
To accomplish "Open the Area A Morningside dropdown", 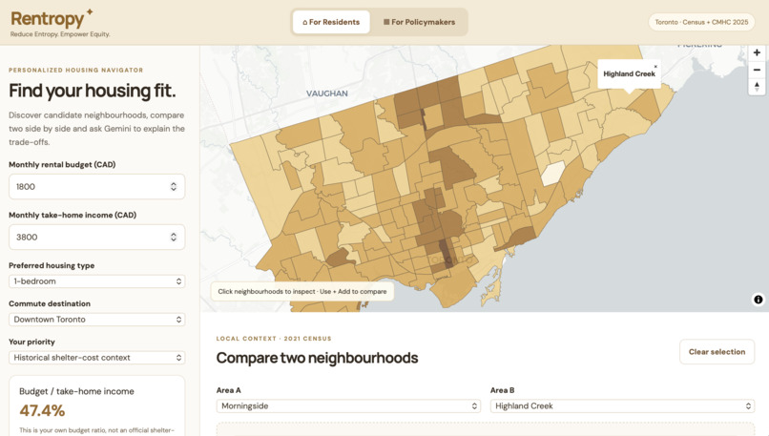I will [348, 406].
